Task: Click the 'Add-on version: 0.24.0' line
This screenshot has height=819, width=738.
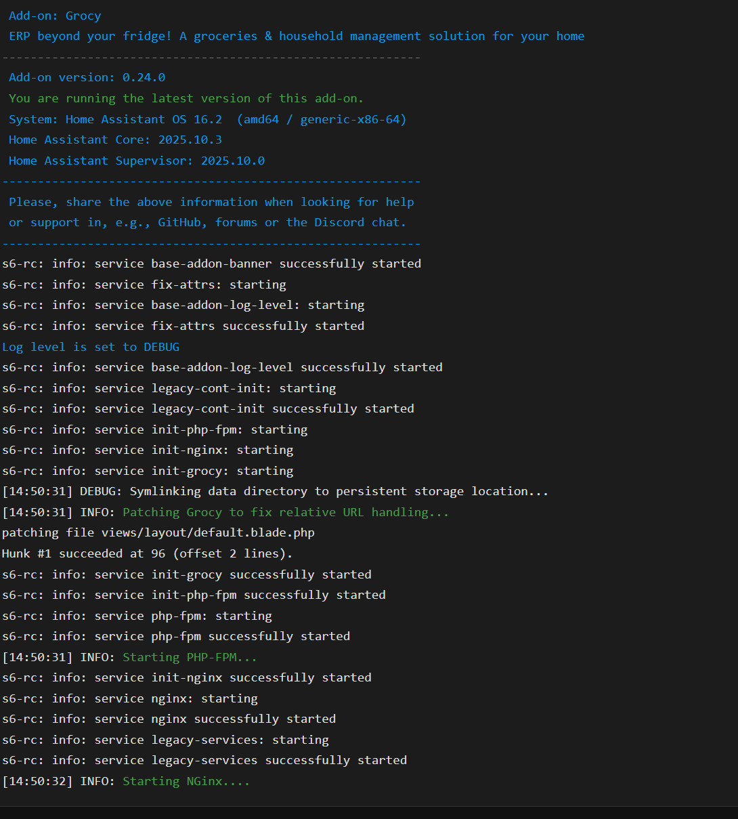Action: tap(87, 78)
